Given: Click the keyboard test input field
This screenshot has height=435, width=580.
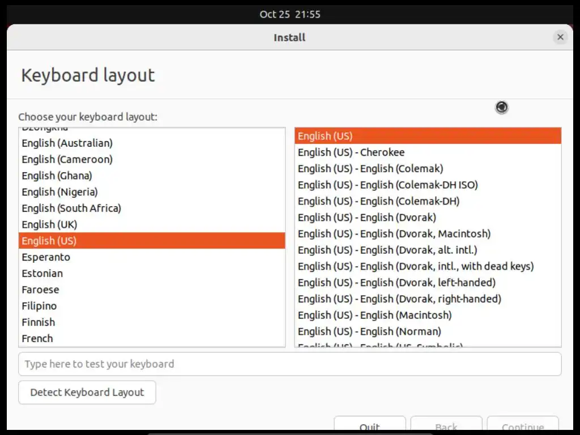Looking at the screenshot, I should coord(289,364).
